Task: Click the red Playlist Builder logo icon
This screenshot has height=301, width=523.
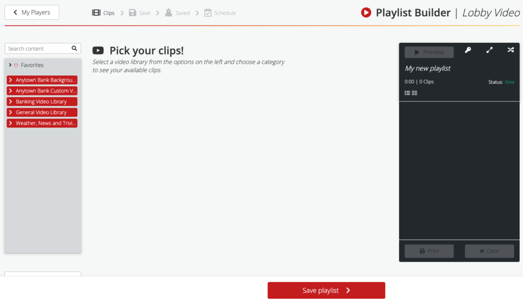Action: click(x=366, y=13)
